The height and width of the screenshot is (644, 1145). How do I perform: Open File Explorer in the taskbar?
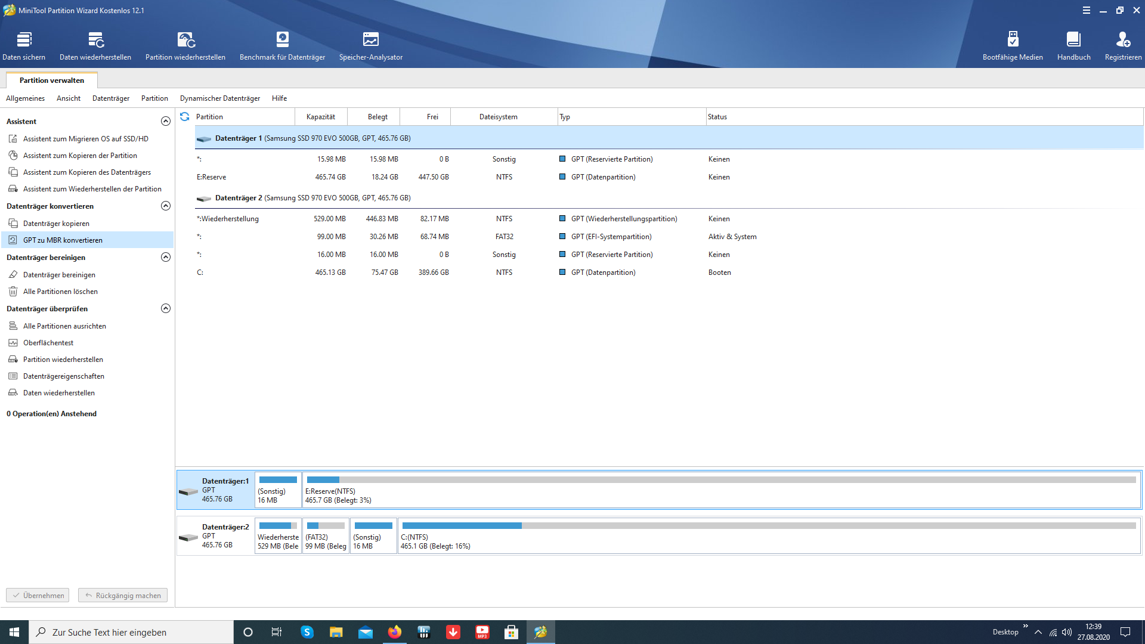pos(336,632)
